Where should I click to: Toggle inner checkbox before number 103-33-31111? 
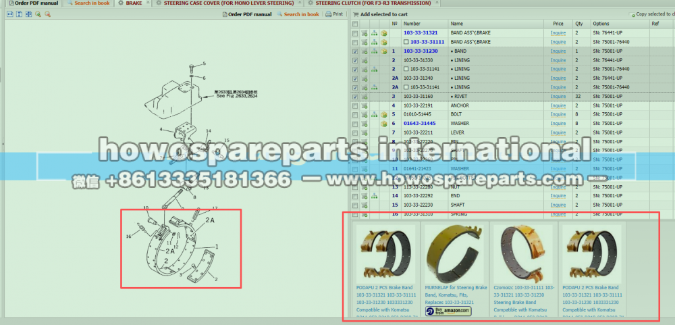click(x=406, y=43)
